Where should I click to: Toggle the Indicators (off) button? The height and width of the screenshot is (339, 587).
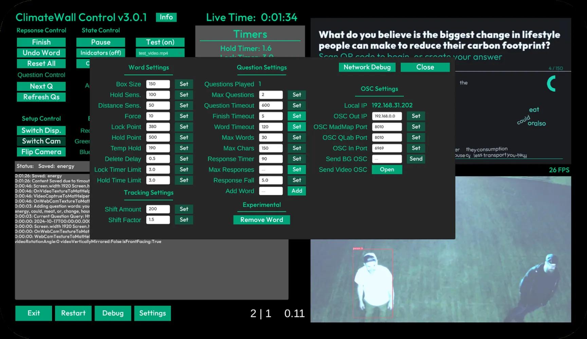[100, 53]
